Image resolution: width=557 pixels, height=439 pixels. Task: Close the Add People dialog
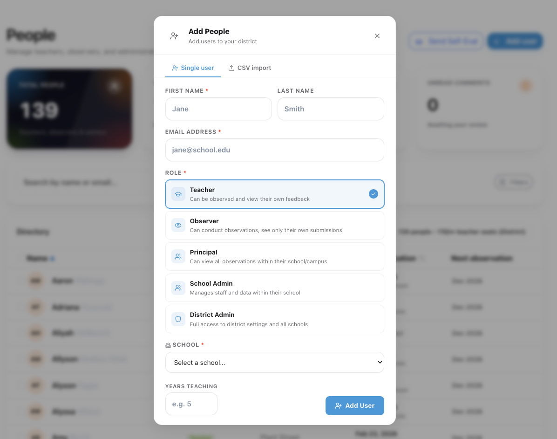377,36
